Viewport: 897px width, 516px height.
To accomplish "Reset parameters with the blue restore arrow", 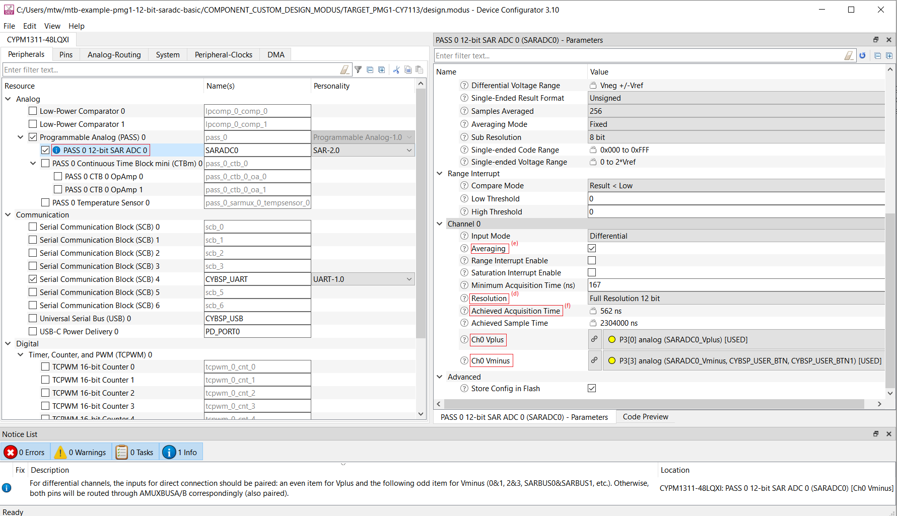I will point(863,56).
